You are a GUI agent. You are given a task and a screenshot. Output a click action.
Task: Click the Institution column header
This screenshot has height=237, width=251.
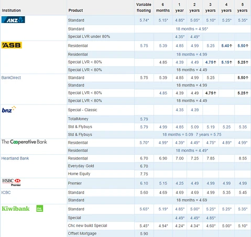coord(11,10)
